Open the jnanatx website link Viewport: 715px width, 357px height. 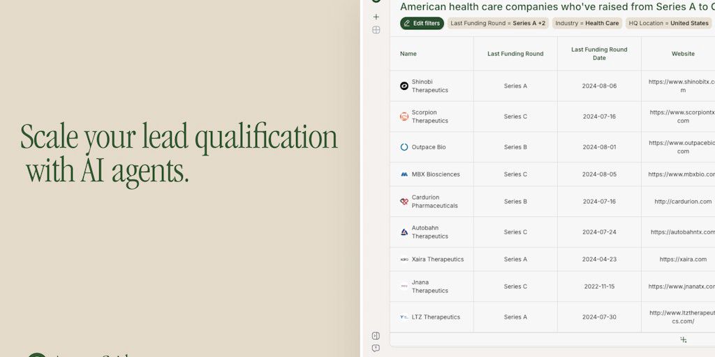pos(681,287)
